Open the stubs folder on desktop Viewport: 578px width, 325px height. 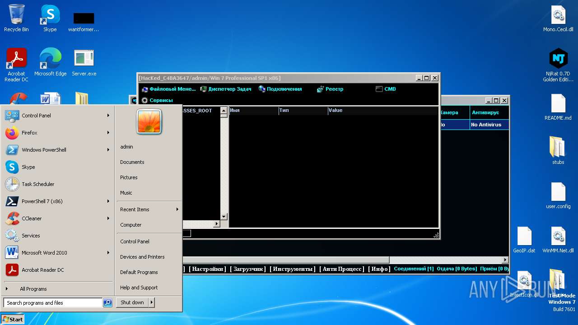[558, 150]
